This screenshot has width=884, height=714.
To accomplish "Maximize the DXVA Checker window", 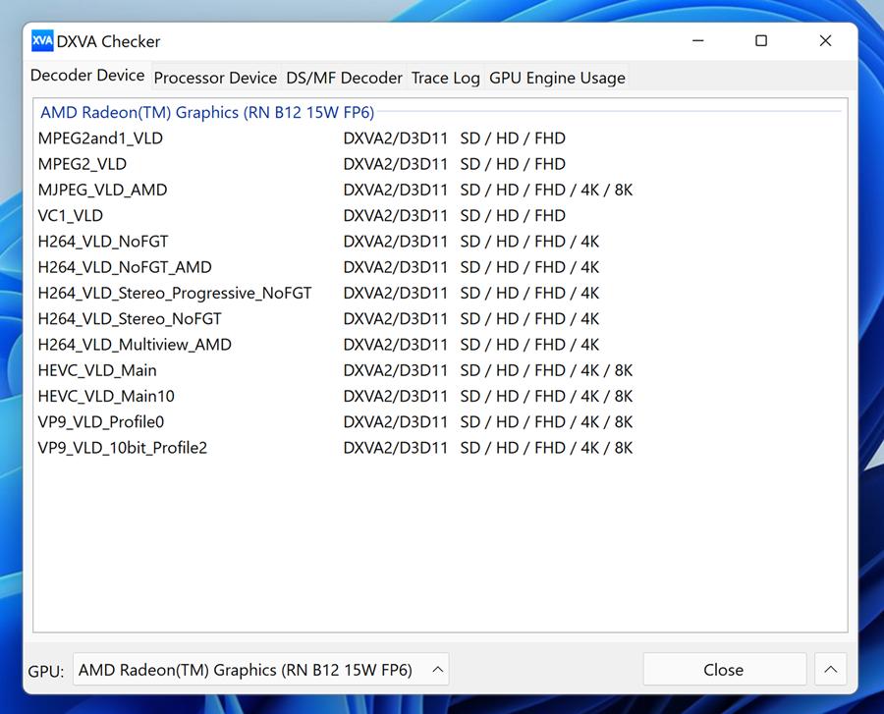I will coord(761,41).
